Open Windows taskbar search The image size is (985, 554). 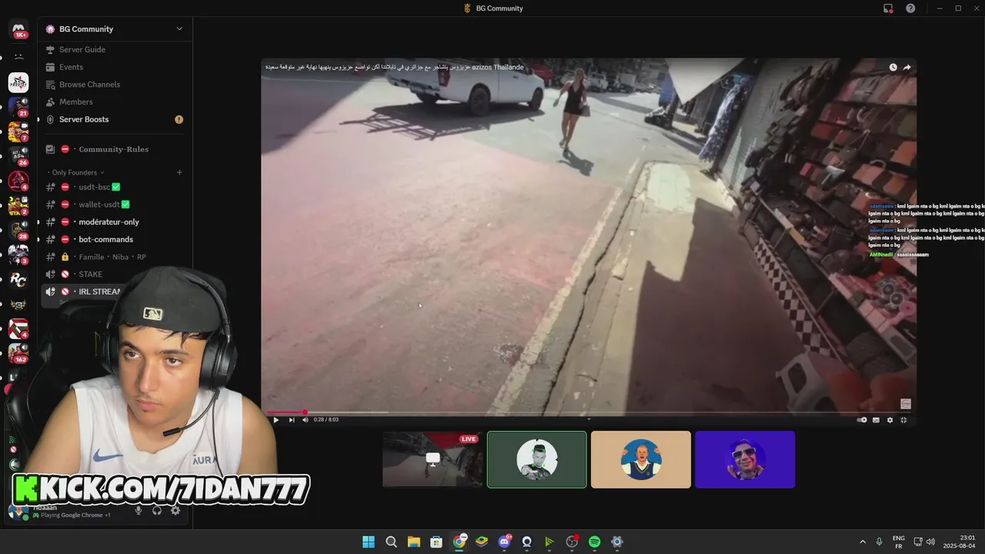(x=391, y=542)
